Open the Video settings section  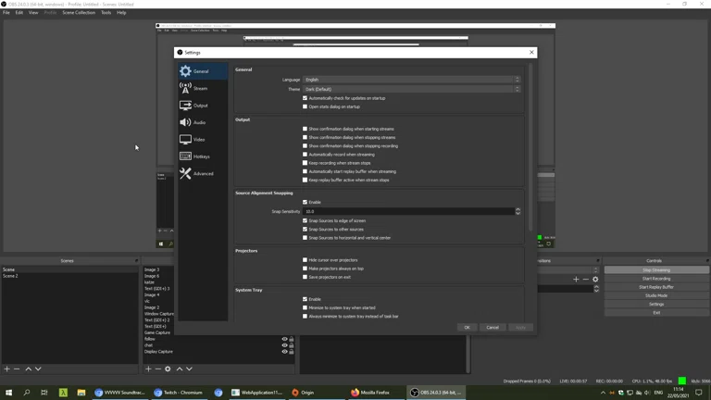coord(199,140)
